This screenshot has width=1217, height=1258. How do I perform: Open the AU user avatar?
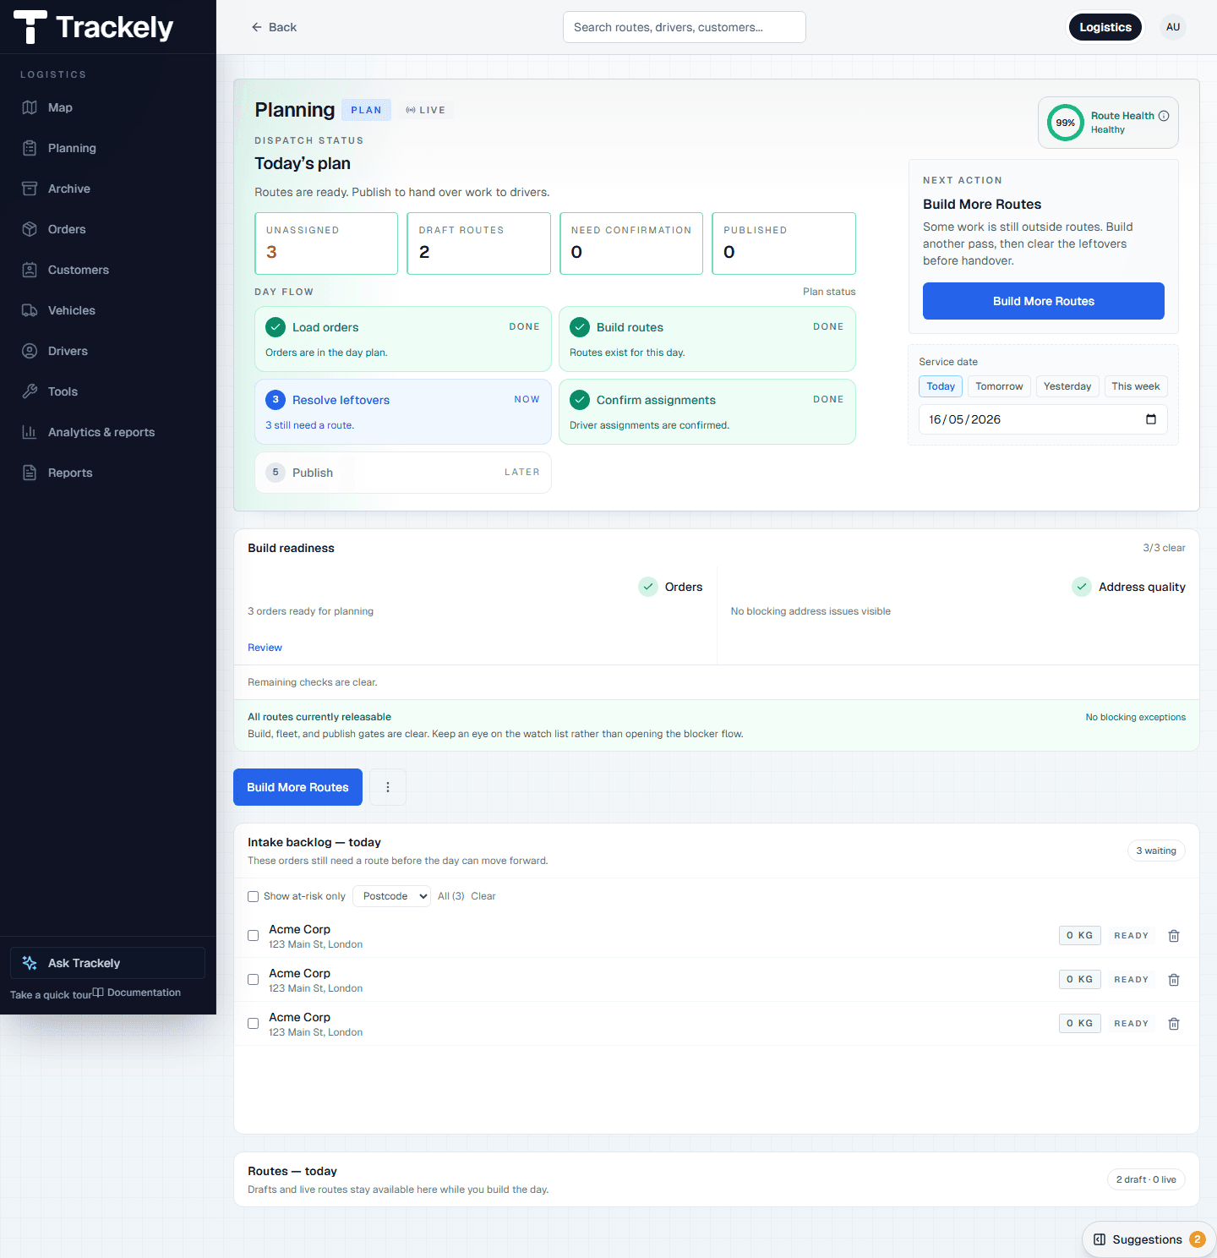pyautogui.click(x=1173, y=27)
